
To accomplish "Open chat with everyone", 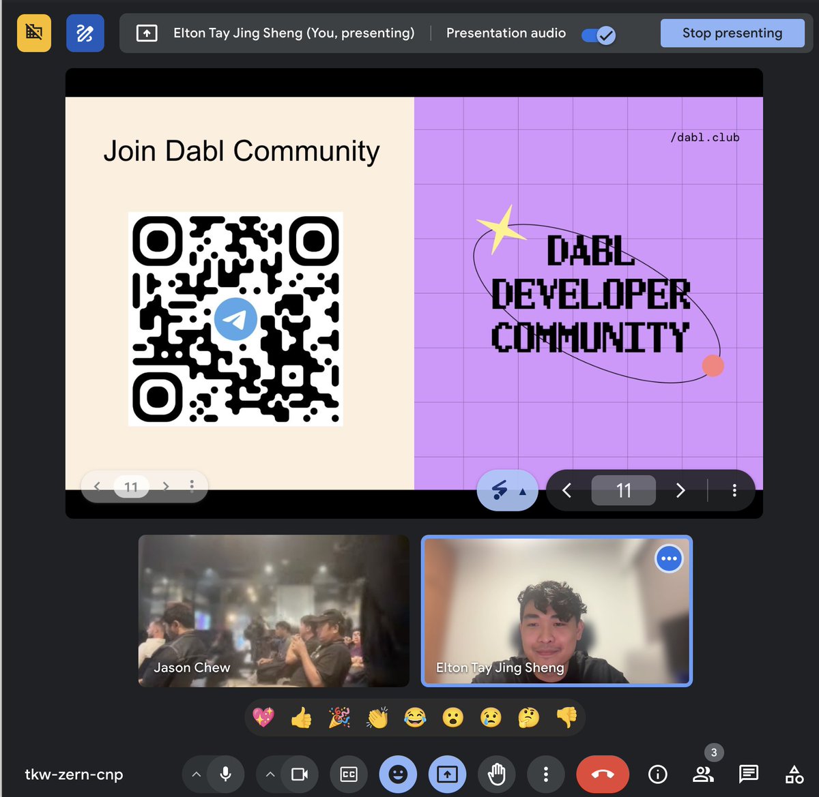I will 749,774.
